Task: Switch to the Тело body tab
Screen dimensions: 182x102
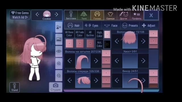Action: [84, 15]
